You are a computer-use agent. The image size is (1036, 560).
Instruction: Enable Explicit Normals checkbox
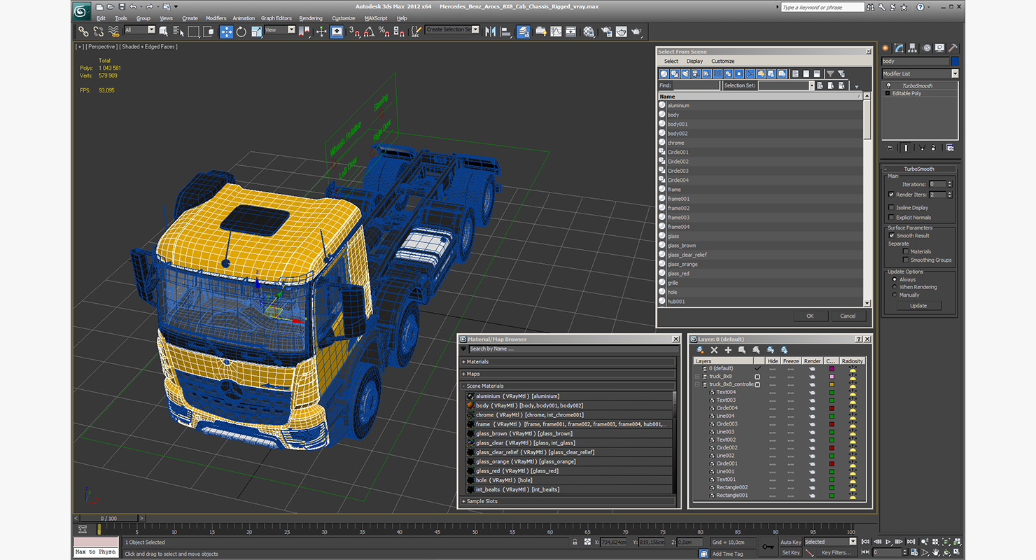click(891, 217)
